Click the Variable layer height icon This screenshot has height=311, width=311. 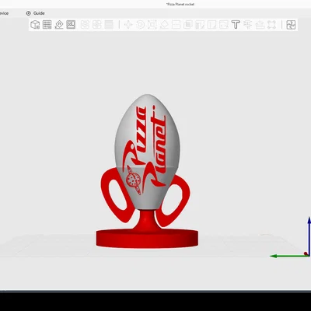pyautogui.click(x=109, y=25)
